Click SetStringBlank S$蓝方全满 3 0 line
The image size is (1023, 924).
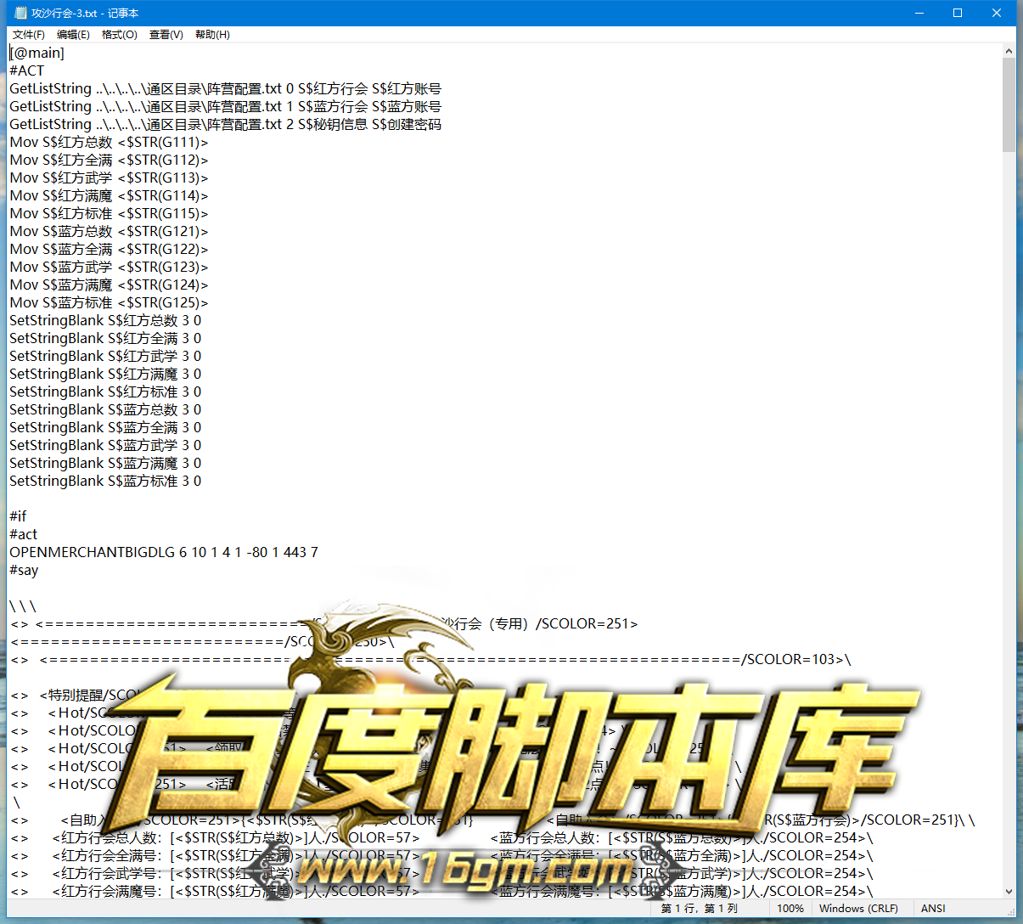tap(105, 427)
